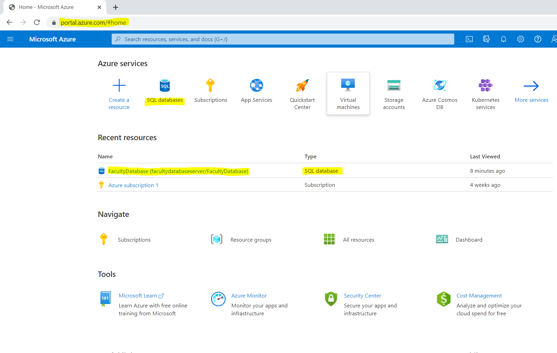557x353 pixels.
Task: Open the Storage accounts icon
Action: (x=394, y=85)
